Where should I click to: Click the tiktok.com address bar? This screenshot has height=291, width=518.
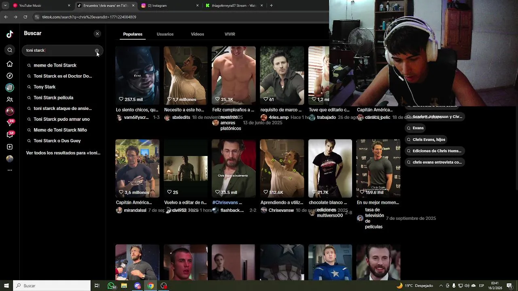click(178, 17)
